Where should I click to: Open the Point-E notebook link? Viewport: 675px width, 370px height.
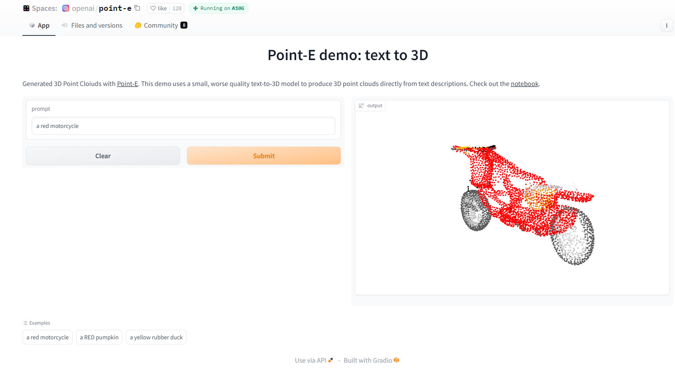point(524,83)
